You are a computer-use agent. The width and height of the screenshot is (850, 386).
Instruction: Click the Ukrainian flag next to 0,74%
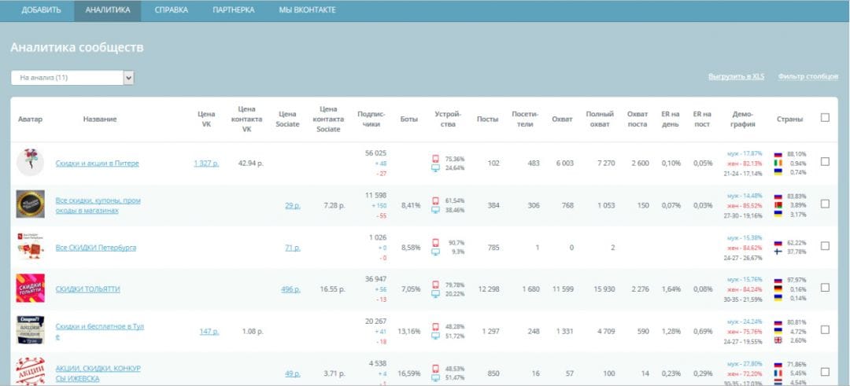tap(778, 172)
